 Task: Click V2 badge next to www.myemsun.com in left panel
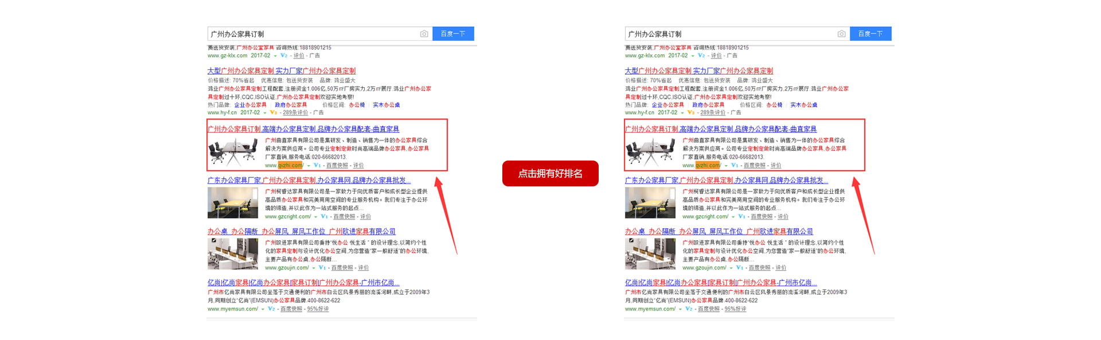(271, 309)
